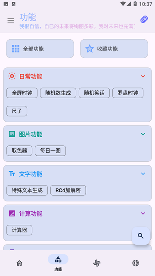Open the hamburger navigation menu
155x276 pixels.
coord(11,20)
